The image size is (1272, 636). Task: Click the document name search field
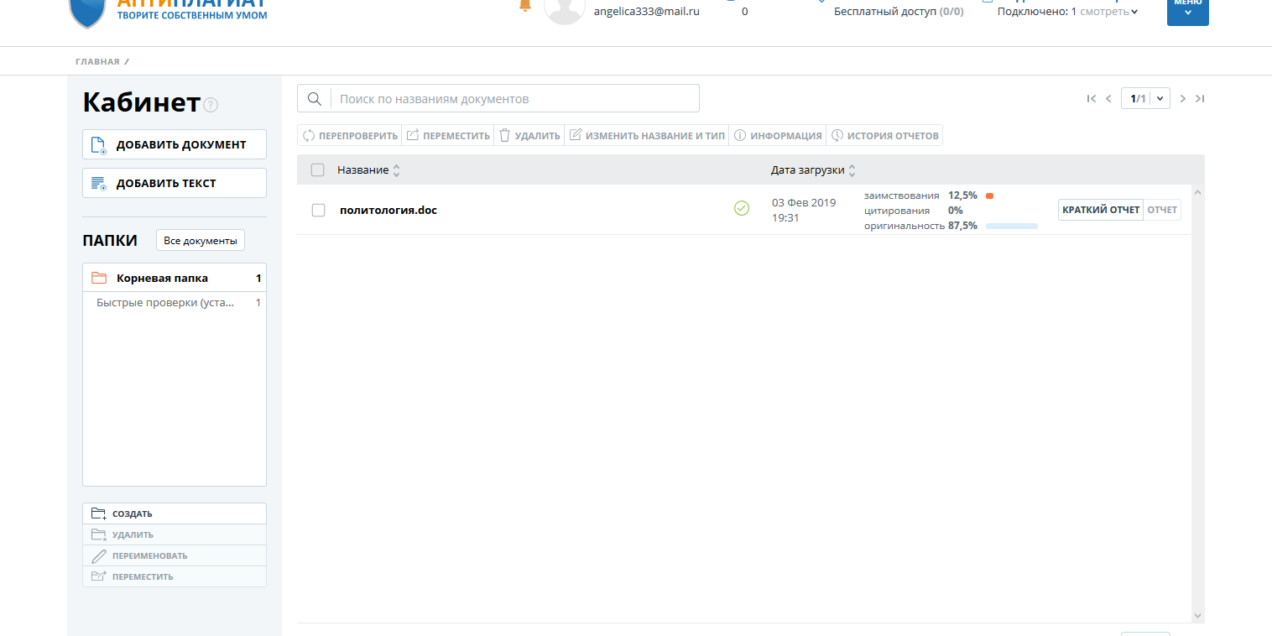[515, 99]
